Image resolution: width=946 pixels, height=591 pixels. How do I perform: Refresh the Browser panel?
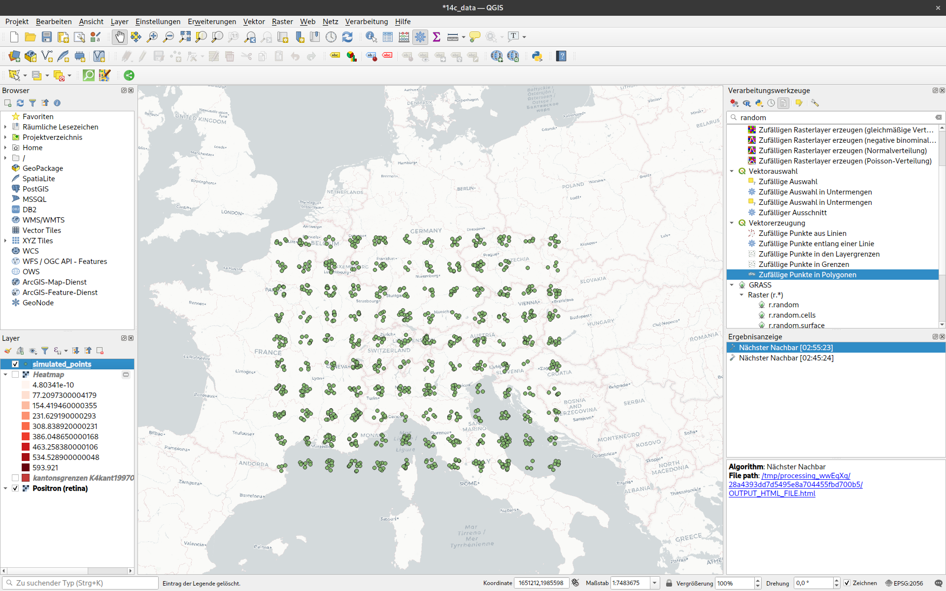pos(20,103)
